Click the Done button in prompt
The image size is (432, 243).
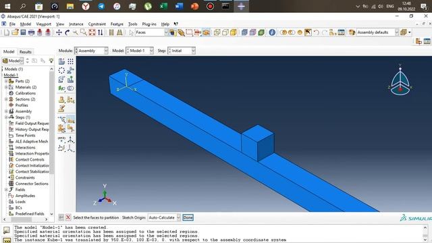click(x=188, y=217)
